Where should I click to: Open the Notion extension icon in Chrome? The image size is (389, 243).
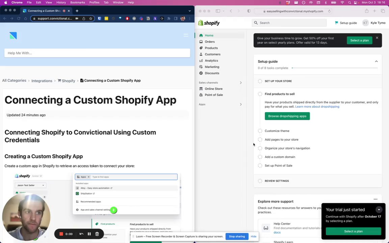tap(148, 18)
